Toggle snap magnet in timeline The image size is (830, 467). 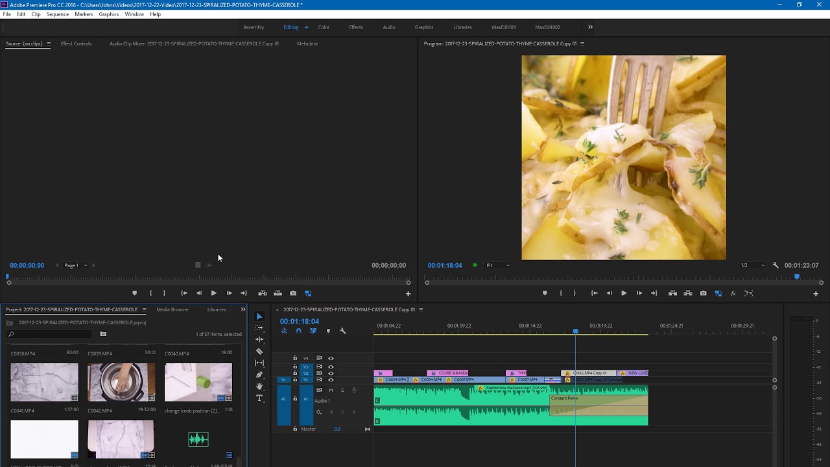pyautogui.click(x=298, y=331)
